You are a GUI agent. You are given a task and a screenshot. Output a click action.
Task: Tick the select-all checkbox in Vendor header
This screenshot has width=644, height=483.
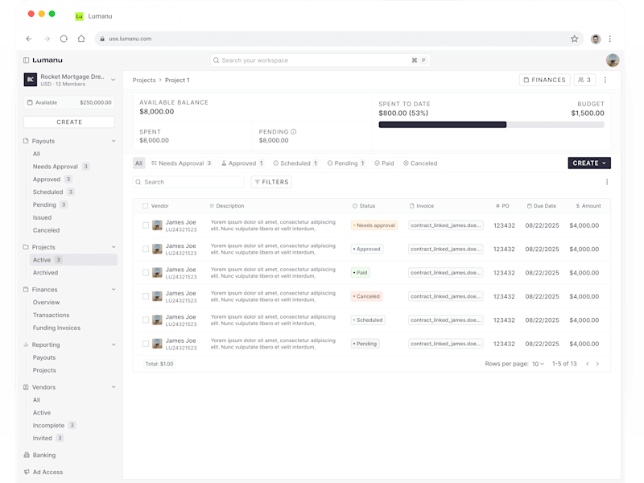tap(146, 206)
